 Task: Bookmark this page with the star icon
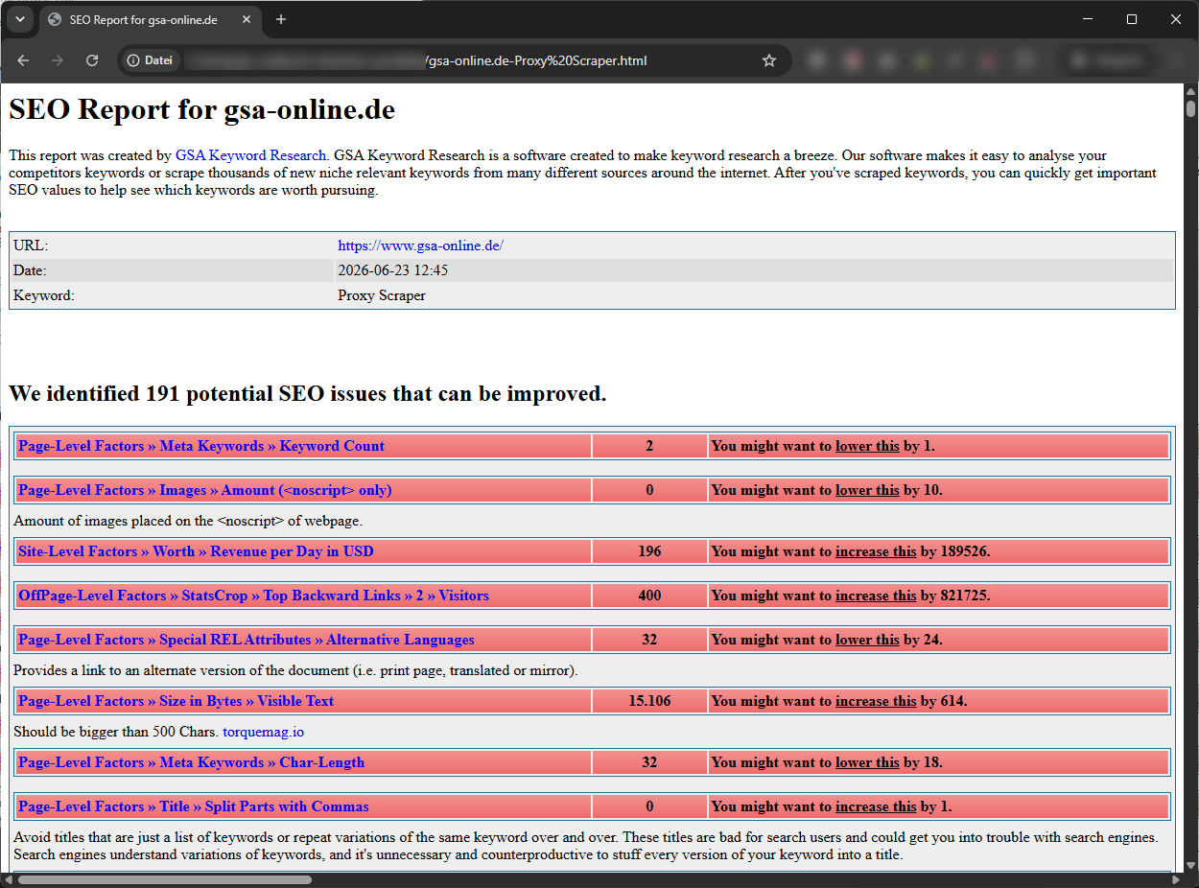769,60
